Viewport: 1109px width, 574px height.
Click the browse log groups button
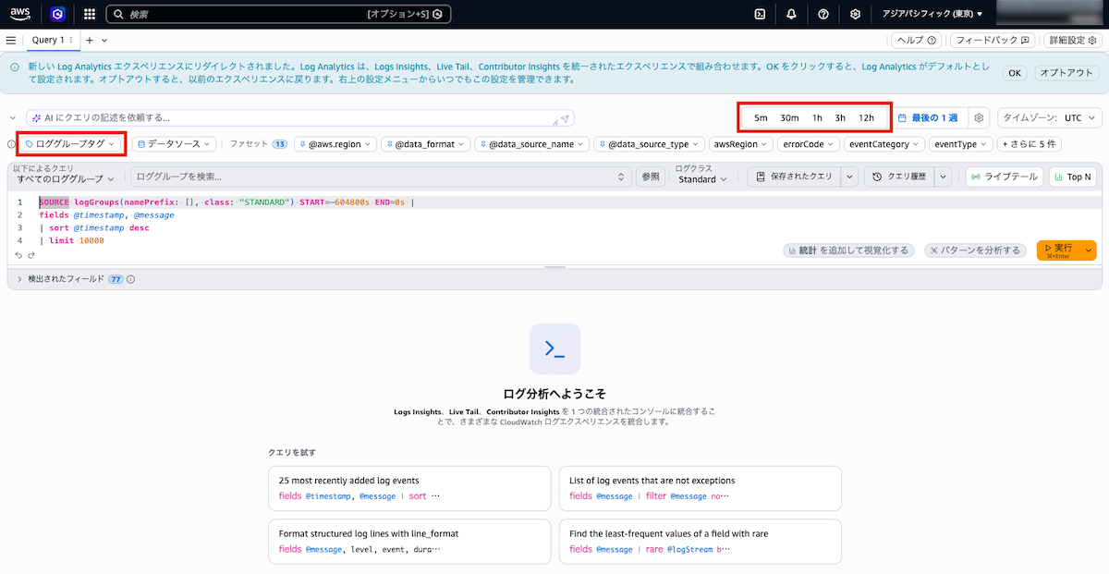click(650, 177)
